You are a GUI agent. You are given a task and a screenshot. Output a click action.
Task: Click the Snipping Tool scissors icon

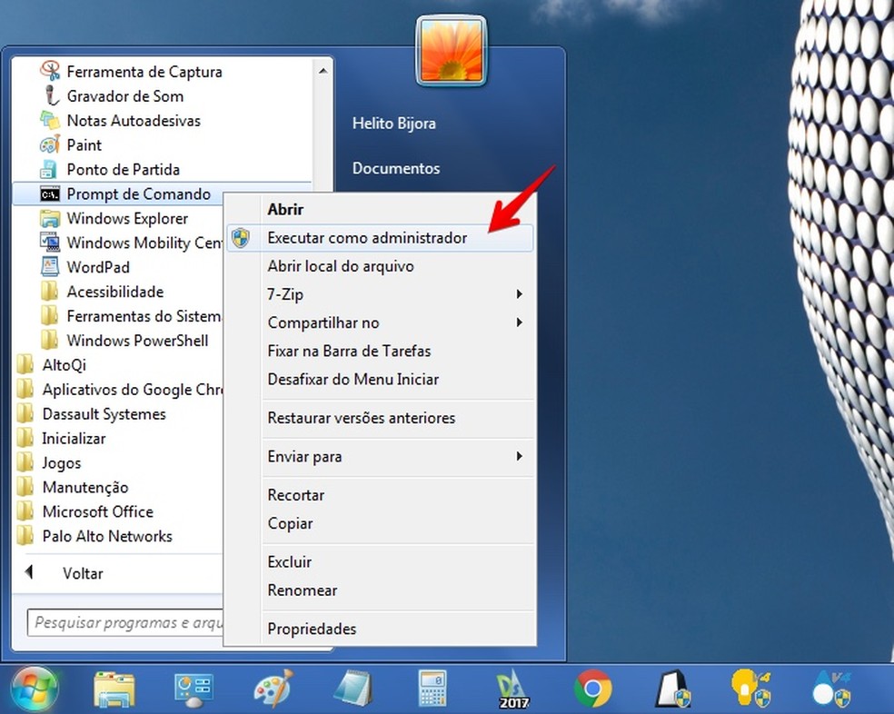coord(51,72)
